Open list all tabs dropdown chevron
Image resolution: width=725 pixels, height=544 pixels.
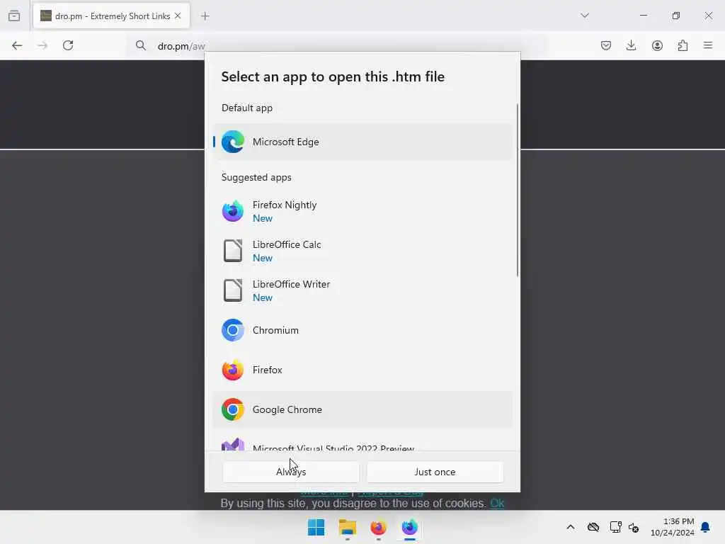[585, 16]
